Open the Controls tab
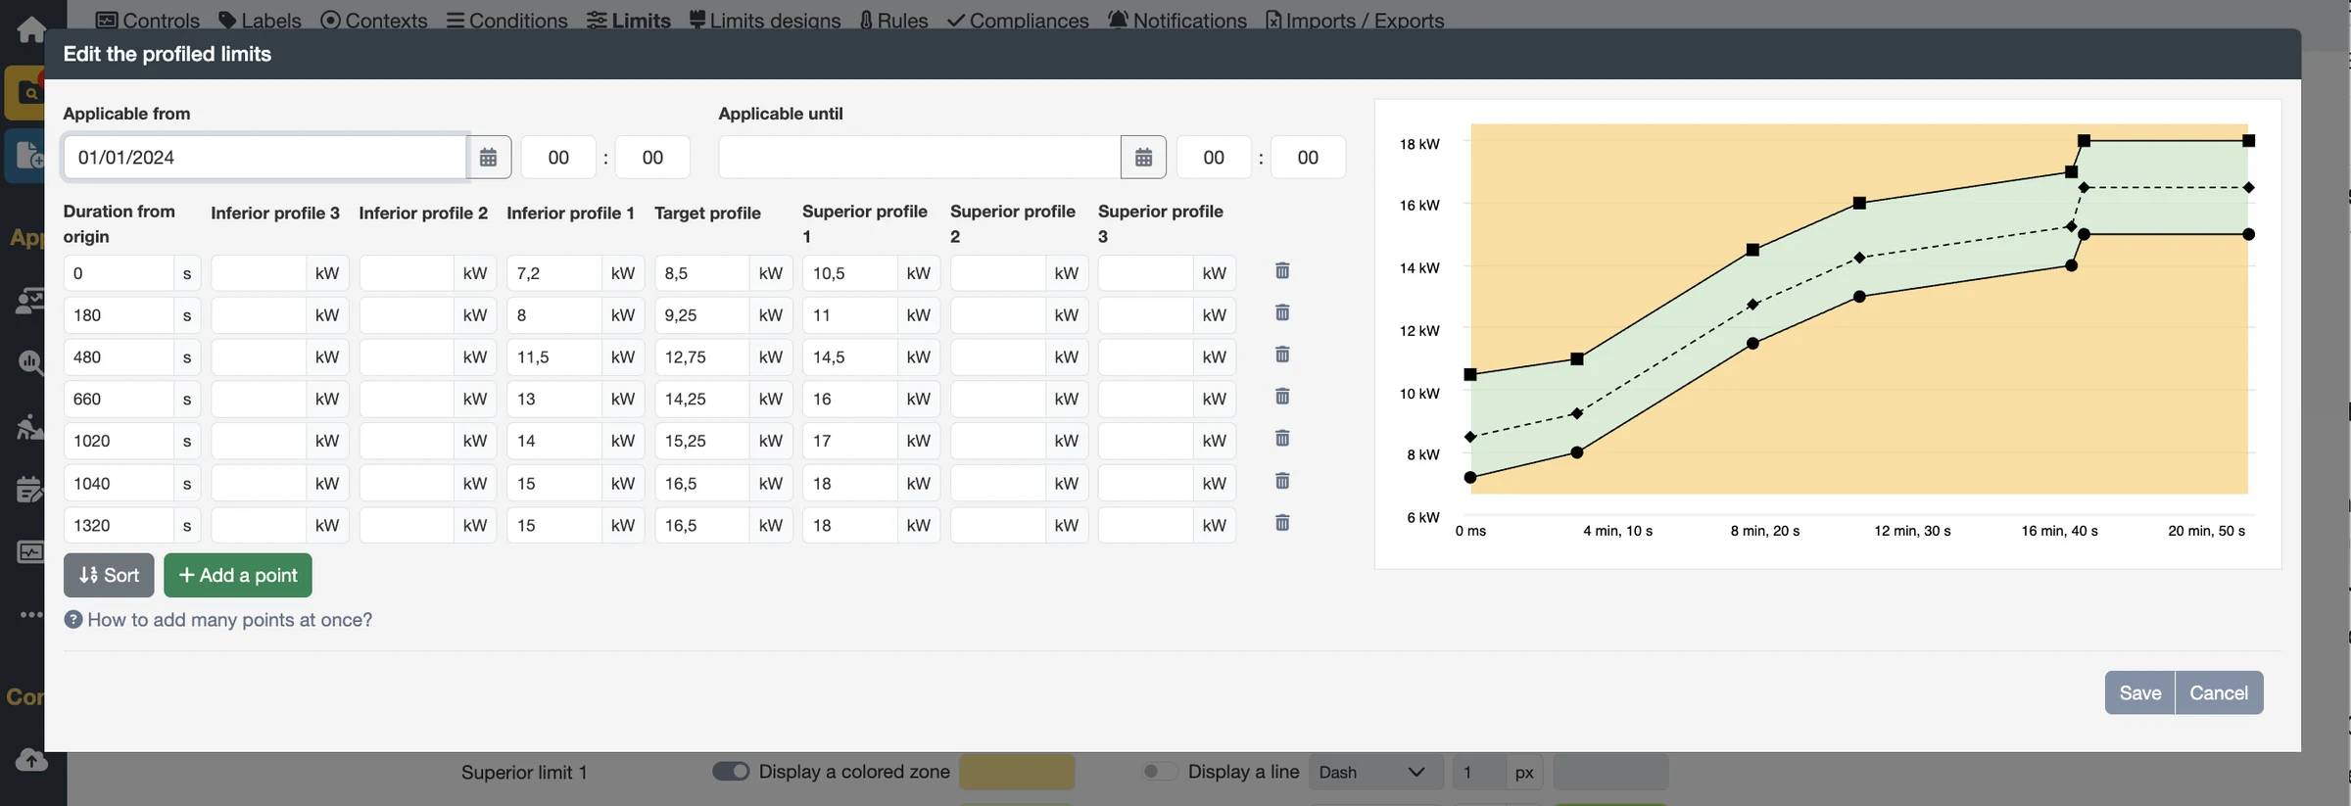Viewport: 2351px width, 806px height. [148, 21]
